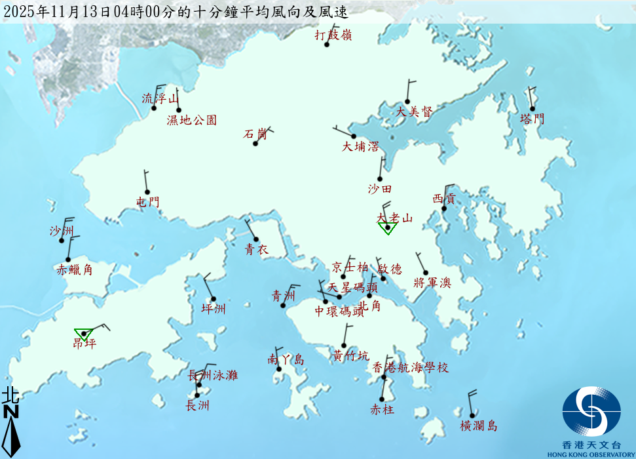The width and height of the screenshot is (636, 459).
Task: Click the 大美督 station wind marker dot
Action: pyautogui.click(x=407, y=102)
